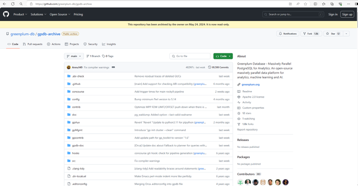Switch to the Security tab
The height and width of the screenshot is (186, 358).
point(90,44)
